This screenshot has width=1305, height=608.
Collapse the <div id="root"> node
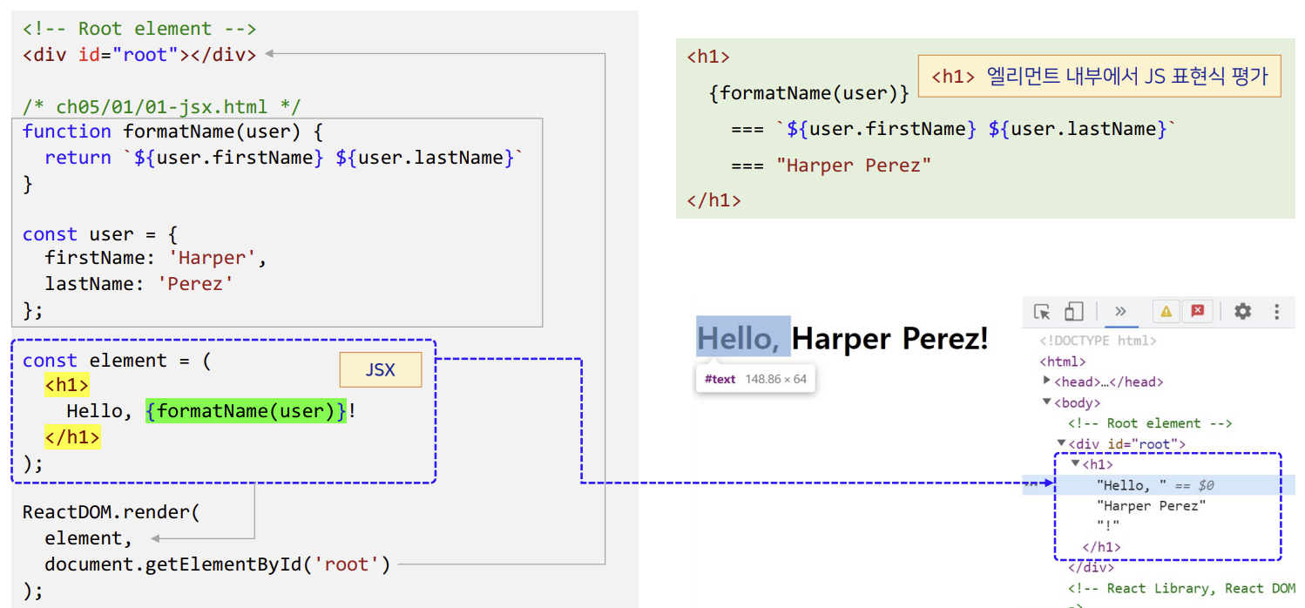pyautogui.click(x=1061, y=443)
